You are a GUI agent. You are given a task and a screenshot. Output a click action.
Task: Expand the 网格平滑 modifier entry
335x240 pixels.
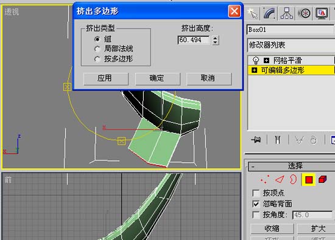pos(266,61)
